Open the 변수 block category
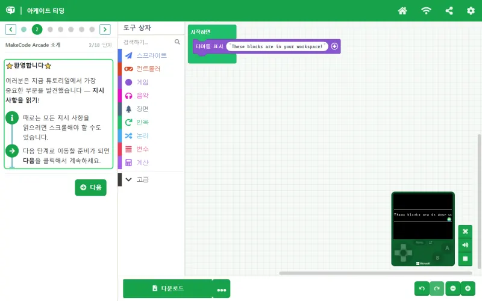This screenshot has height=301, width=482. point(151,149)
